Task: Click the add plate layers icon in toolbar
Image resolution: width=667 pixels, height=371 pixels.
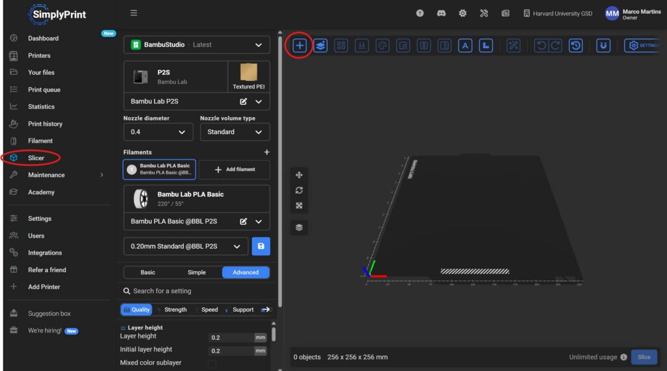Action: [x=320, y=46]
